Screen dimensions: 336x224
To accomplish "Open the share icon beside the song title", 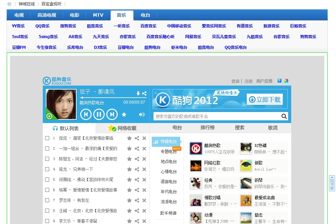I will pyautogui.click(x=145, y=93).
